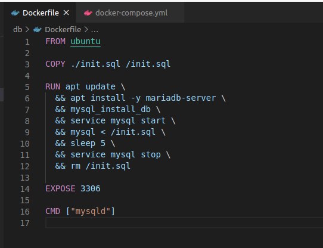Click line number 13 in the gutter
Image resolution: width=323 pixels, height=248 pixels.
(25, 178)
